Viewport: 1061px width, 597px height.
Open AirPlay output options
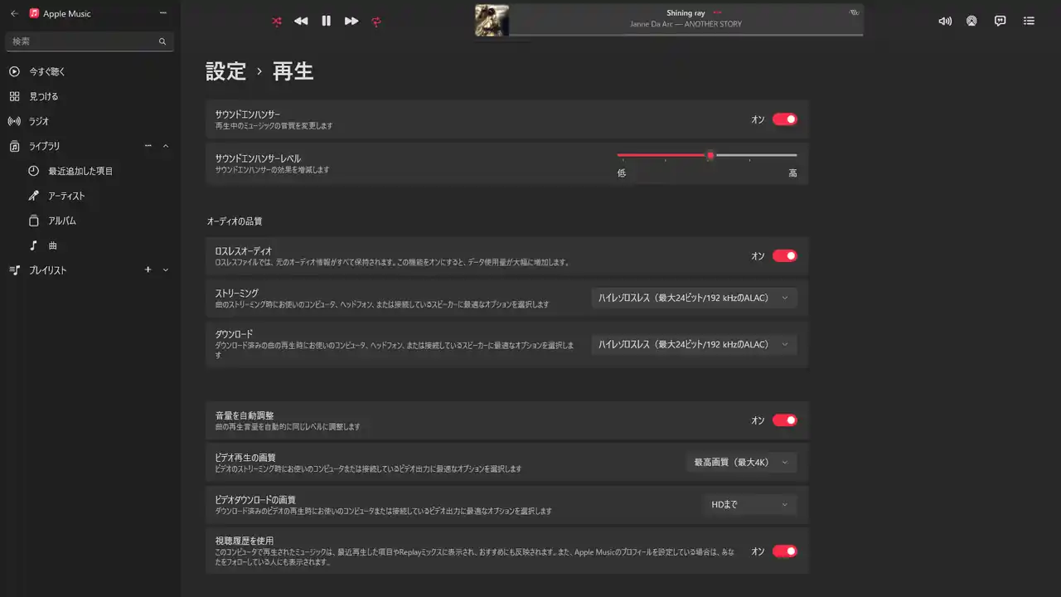(971, 21)
